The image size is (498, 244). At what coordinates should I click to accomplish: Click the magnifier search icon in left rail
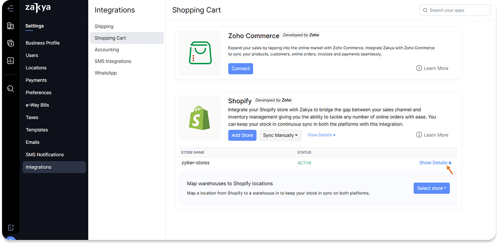10,89
